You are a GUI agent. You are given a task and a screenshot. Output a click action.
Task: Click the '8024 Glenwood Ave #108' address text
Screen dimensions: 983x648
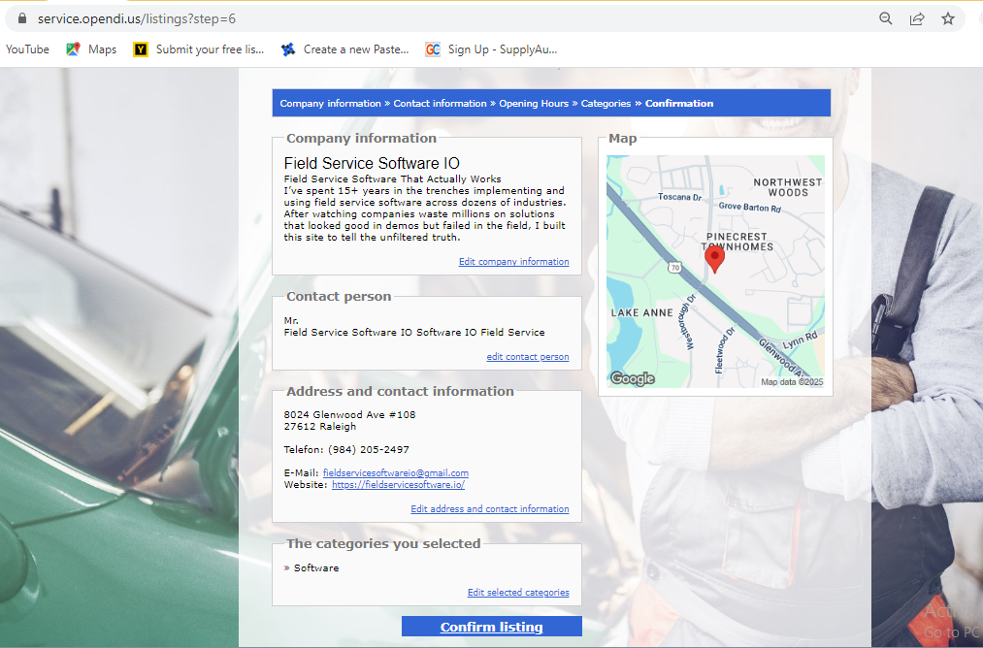[349, 415]
